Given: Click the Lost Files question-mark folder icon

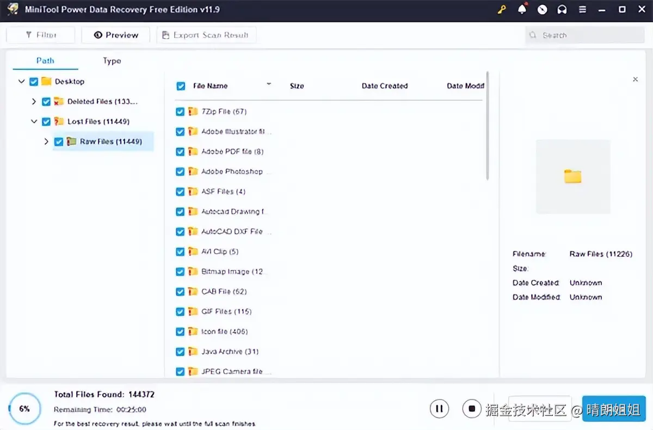Looking at the screenshot, I should [x=59, y=121].
